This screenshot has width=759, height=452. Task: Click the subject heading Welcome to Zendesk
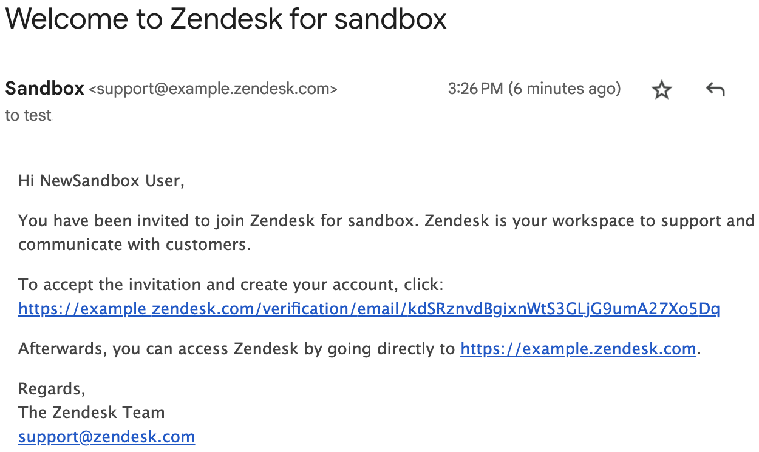(x=226, y=19)
